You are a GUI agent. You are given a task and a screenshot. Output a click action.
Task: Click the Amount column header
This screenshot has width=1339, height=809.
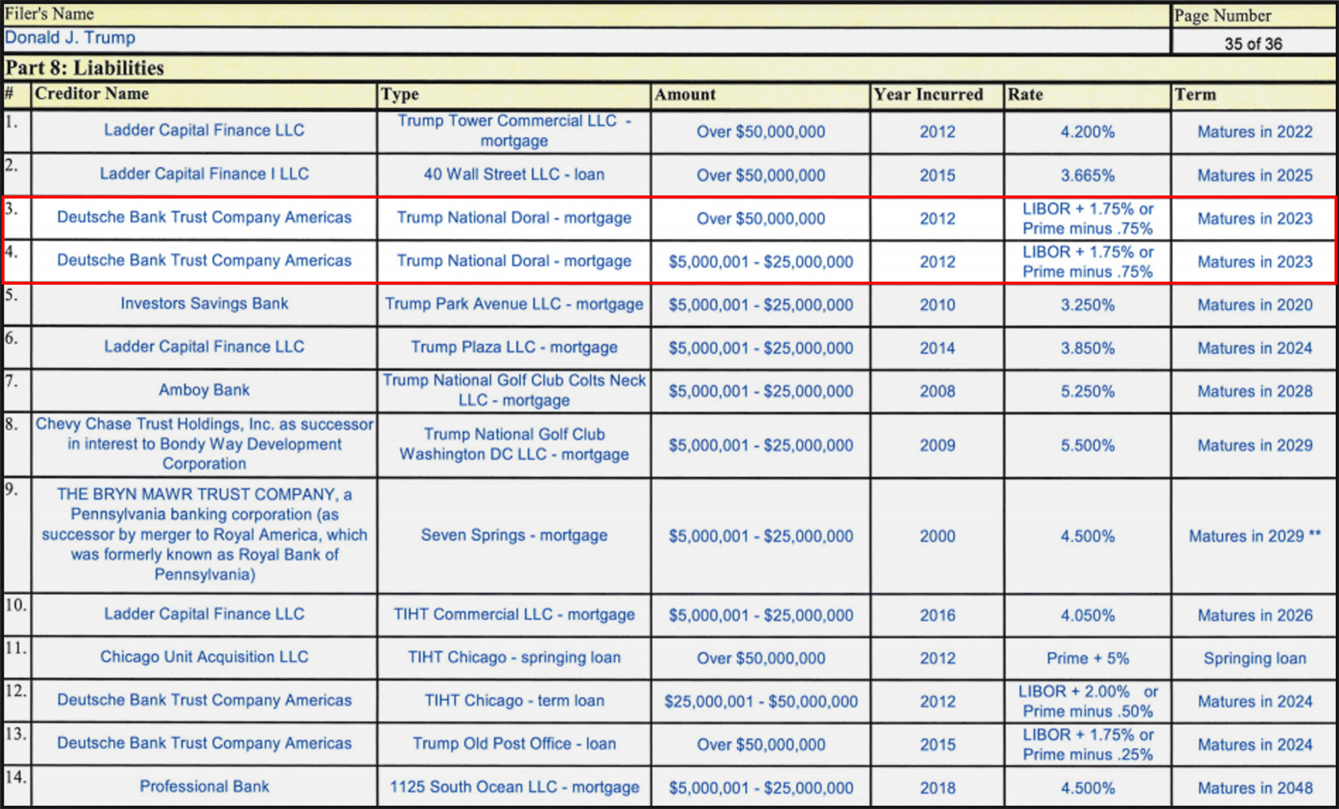click(685, 95)
